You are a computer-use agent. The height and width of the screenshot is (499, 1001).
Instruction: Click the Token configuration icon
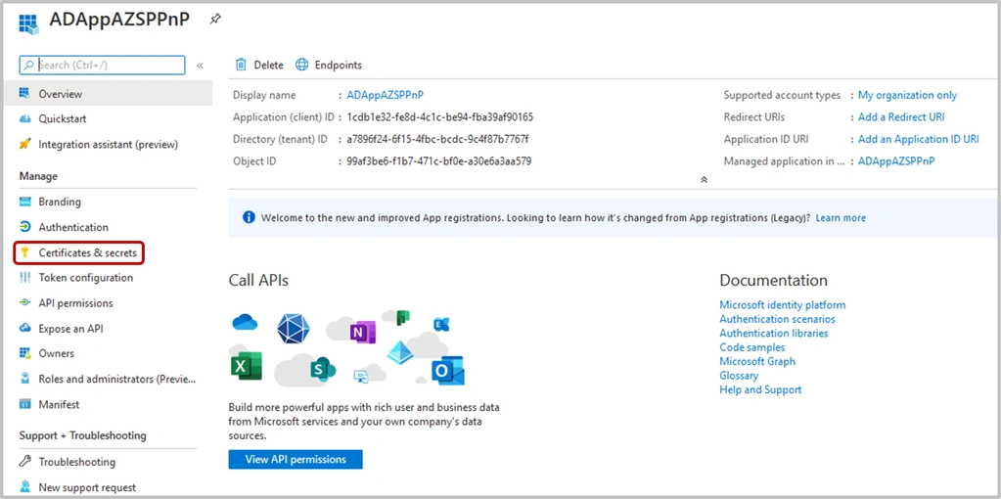coord(24,278)
